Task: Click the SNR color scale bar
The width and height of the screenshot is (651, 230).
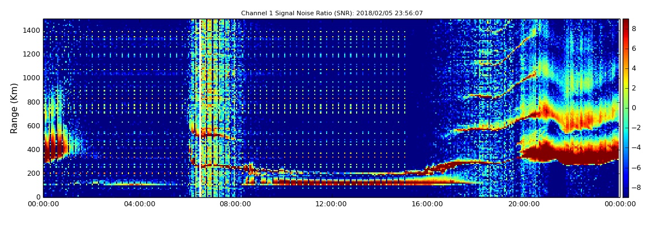Action: click(x=626, y=108)
